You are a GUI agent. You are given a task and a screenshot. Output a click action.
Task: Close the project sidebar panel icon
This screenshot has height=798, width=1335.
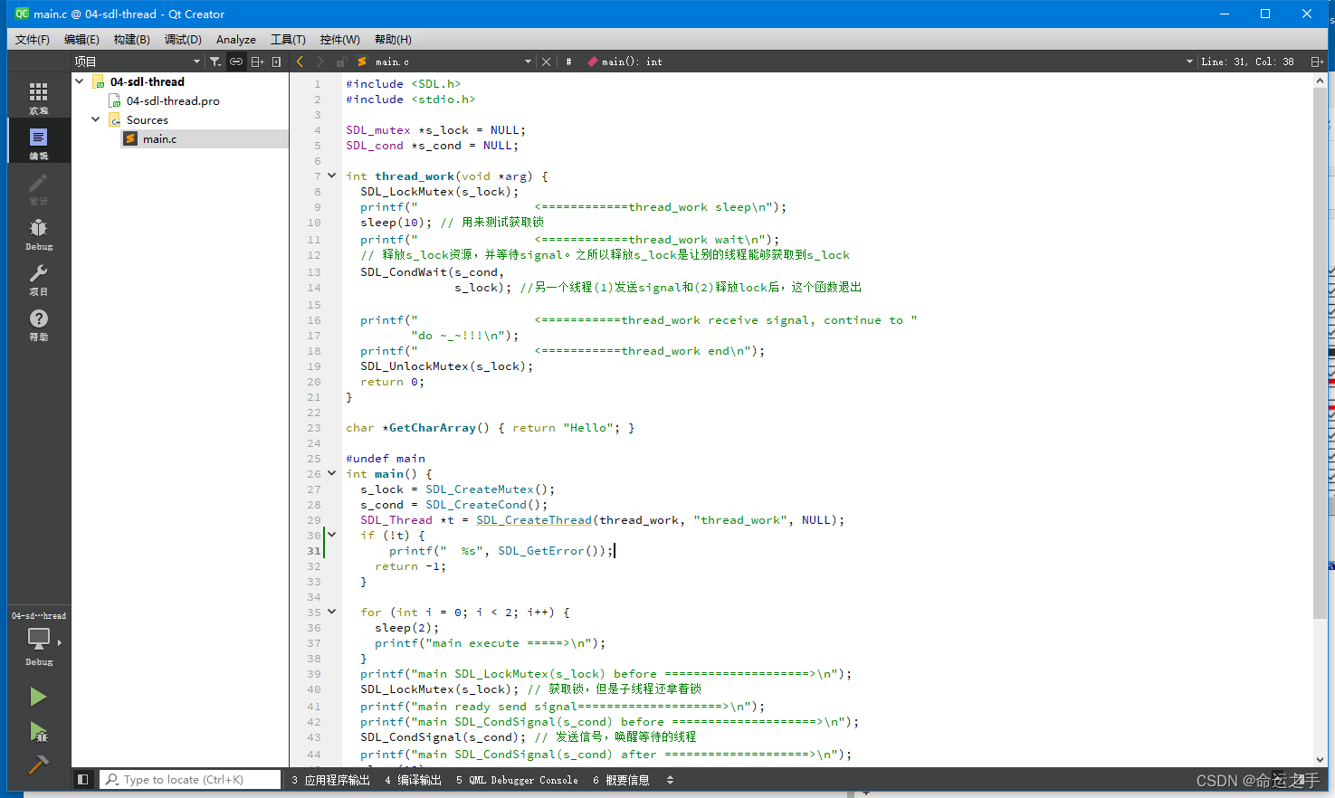[277, 62]
